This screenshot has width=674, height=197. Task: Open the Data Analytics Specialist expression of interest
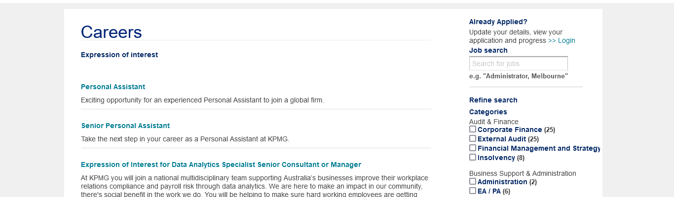pyautogui.click(x=221, y=164)
